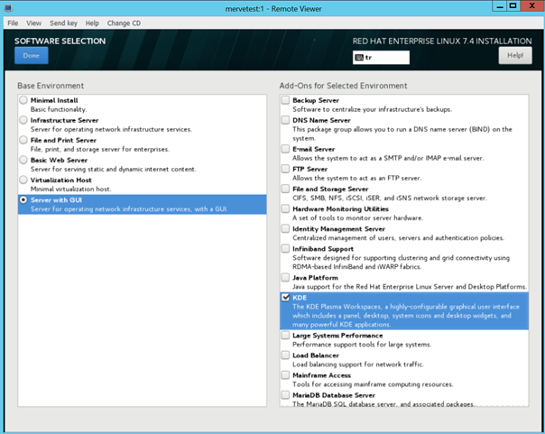Viewport: 545px width, 434px height.
Task: Click 'A set of tools to monitor server hardware.'
Action: (358, 218)
